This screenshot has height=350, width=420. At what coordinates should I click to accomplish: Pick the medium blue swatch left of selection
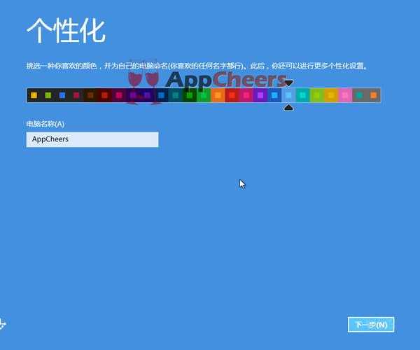coord(274,95)
